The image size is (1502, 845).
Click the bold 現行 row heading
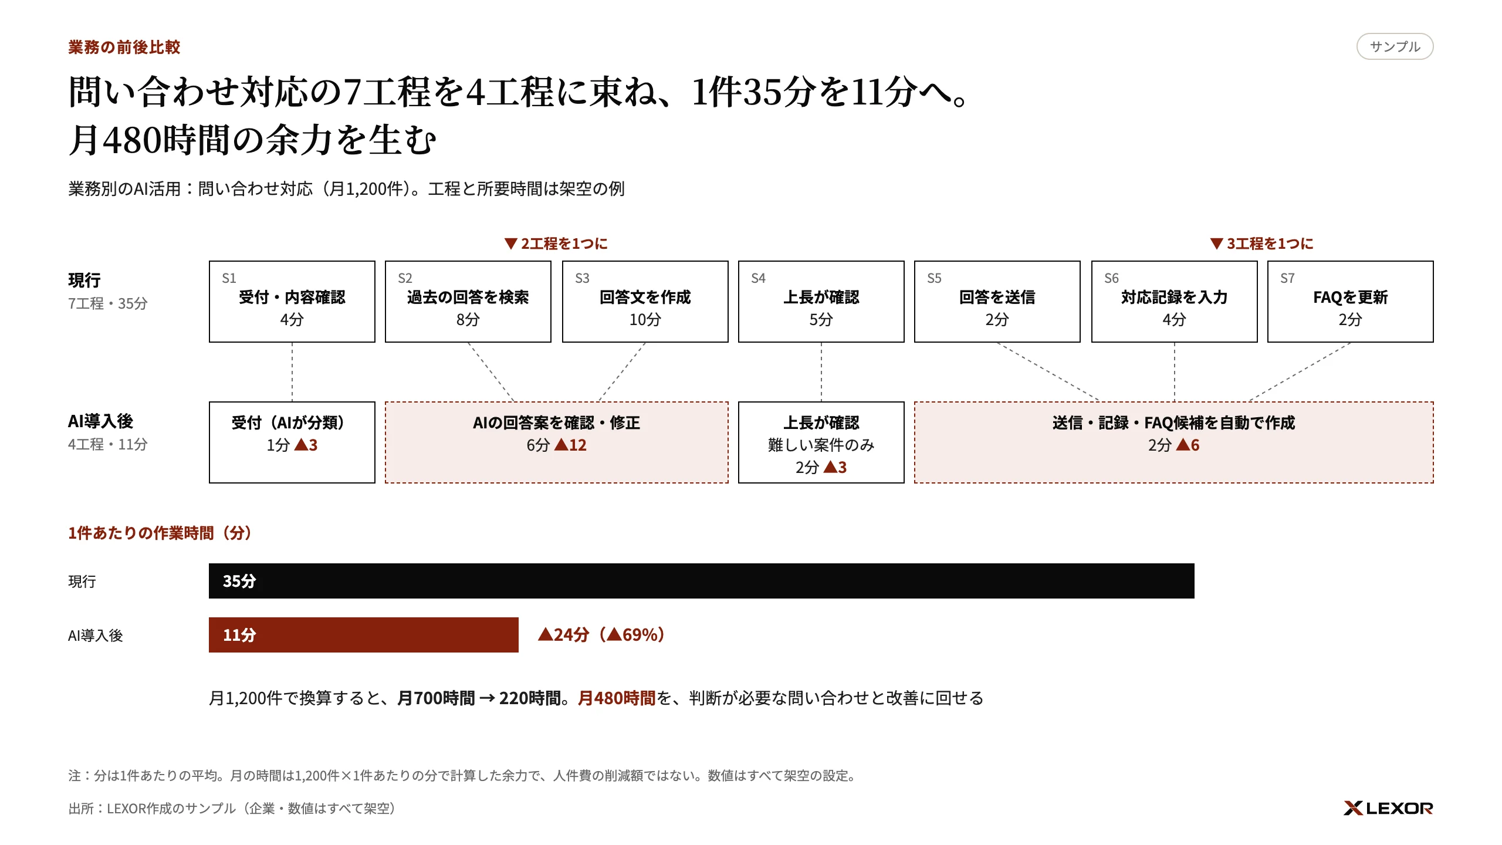click(84, 280)
